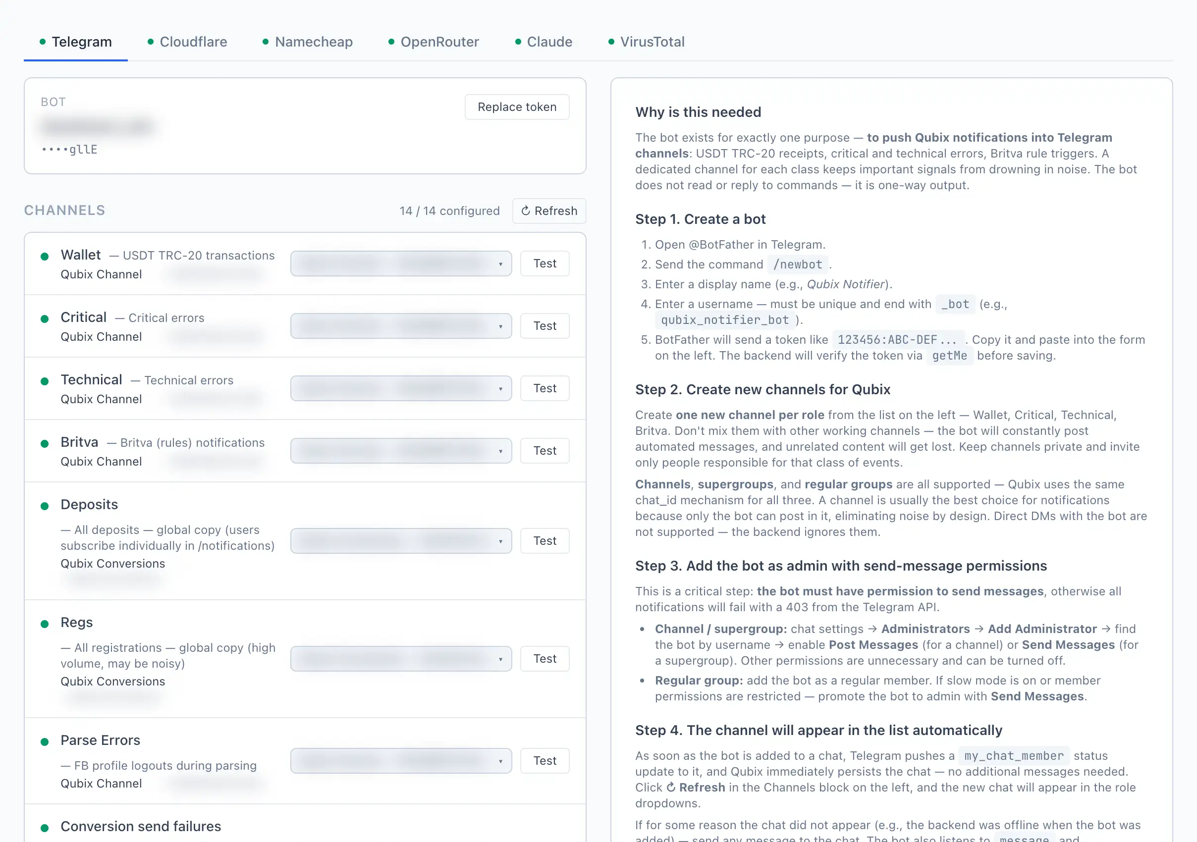Click the Conversion send failures status dot
Image resolution: width=1197 pixels, height=842 pixels.
pyautogui.click(x=45, y=828)
